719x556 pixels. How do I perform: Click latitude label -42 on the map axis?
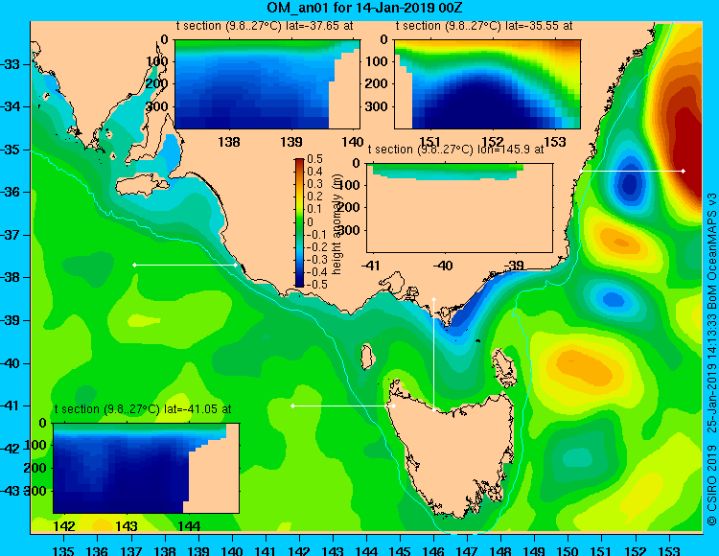[11, 448]
